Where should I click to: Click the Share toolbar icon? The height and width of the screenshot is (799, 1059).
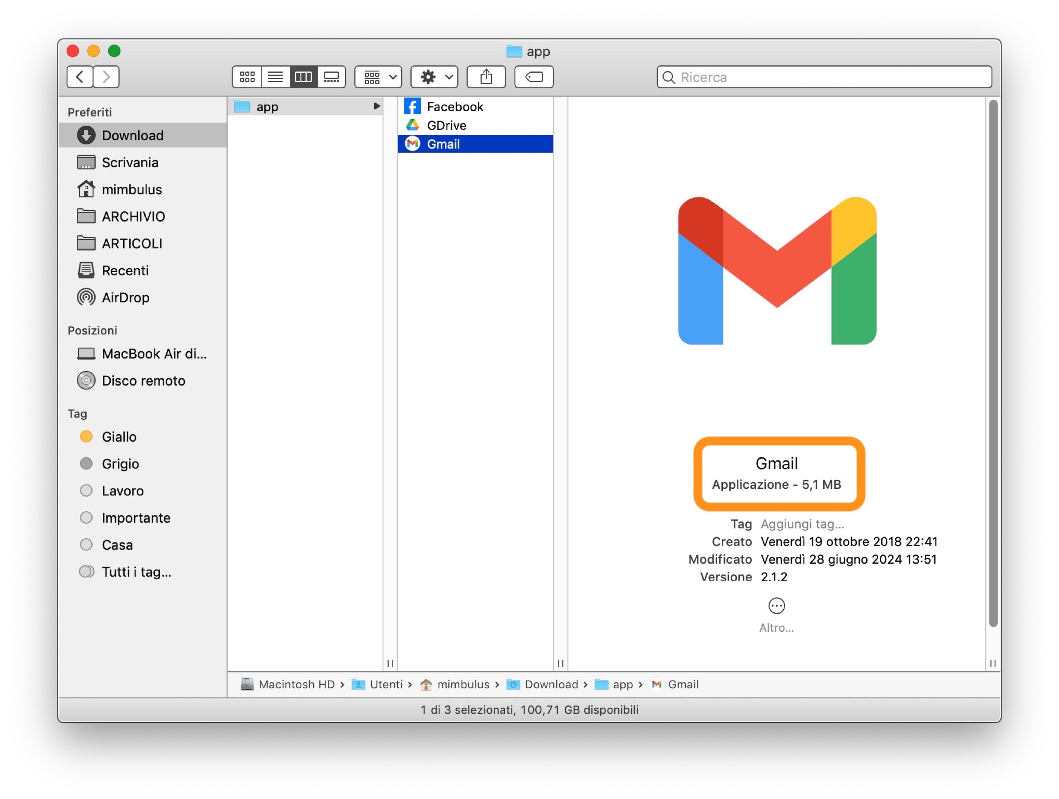tap(486, 77)
